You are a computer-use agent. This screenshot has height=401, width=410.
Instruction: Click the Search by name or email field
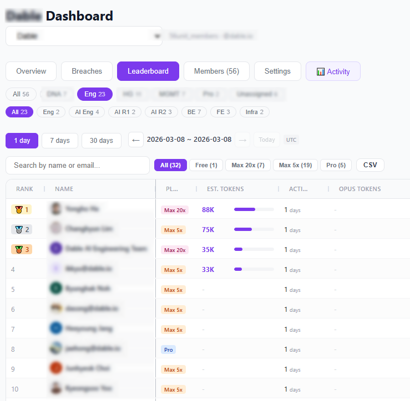78,165
